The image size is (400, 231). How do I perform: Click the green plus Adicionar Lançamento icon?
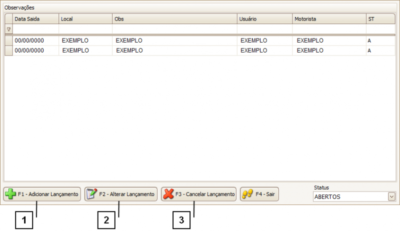10,194
